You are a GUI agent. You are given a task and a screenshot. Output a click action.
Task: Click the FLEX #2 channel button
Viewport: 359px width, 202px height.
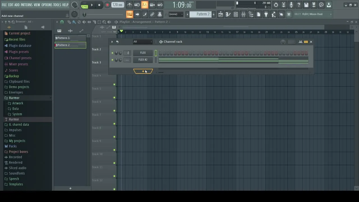[x=143, y=60]
